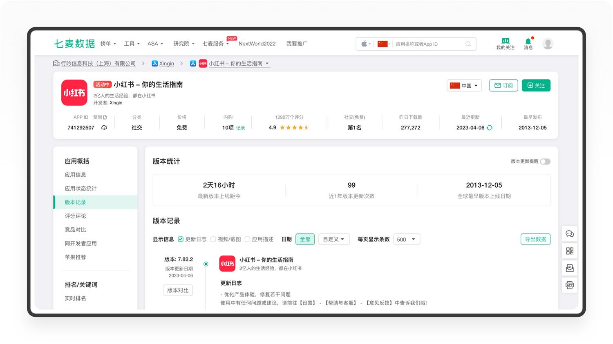The height and width of the screenshot is (344, 613).
Task: Click the 741292507 APP ID value
Action: pos(81,128)
